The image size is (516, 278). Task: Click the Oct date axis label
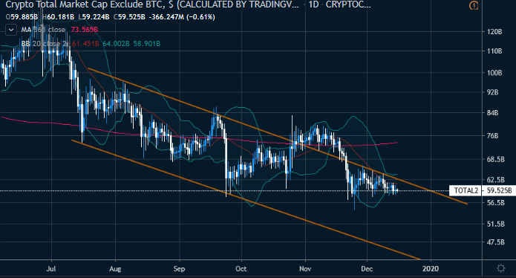coord(241,269)
